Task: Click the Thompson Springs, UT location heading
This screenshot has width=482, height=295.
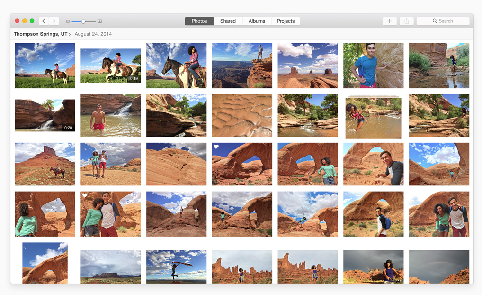Action: (x=40, y=34)
